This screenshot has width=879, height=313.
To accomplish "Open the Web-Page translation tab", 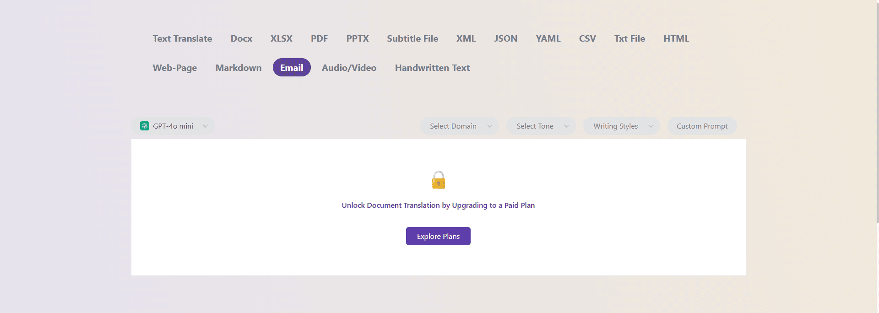I will pos(174,67).
